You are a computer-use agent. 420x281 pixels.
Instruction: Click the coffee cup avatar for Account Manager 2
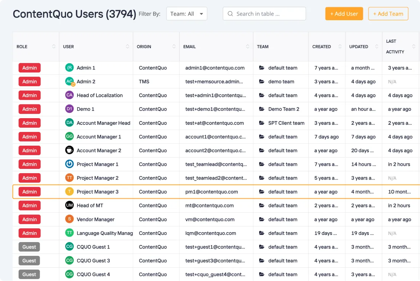tap(69, 151)
